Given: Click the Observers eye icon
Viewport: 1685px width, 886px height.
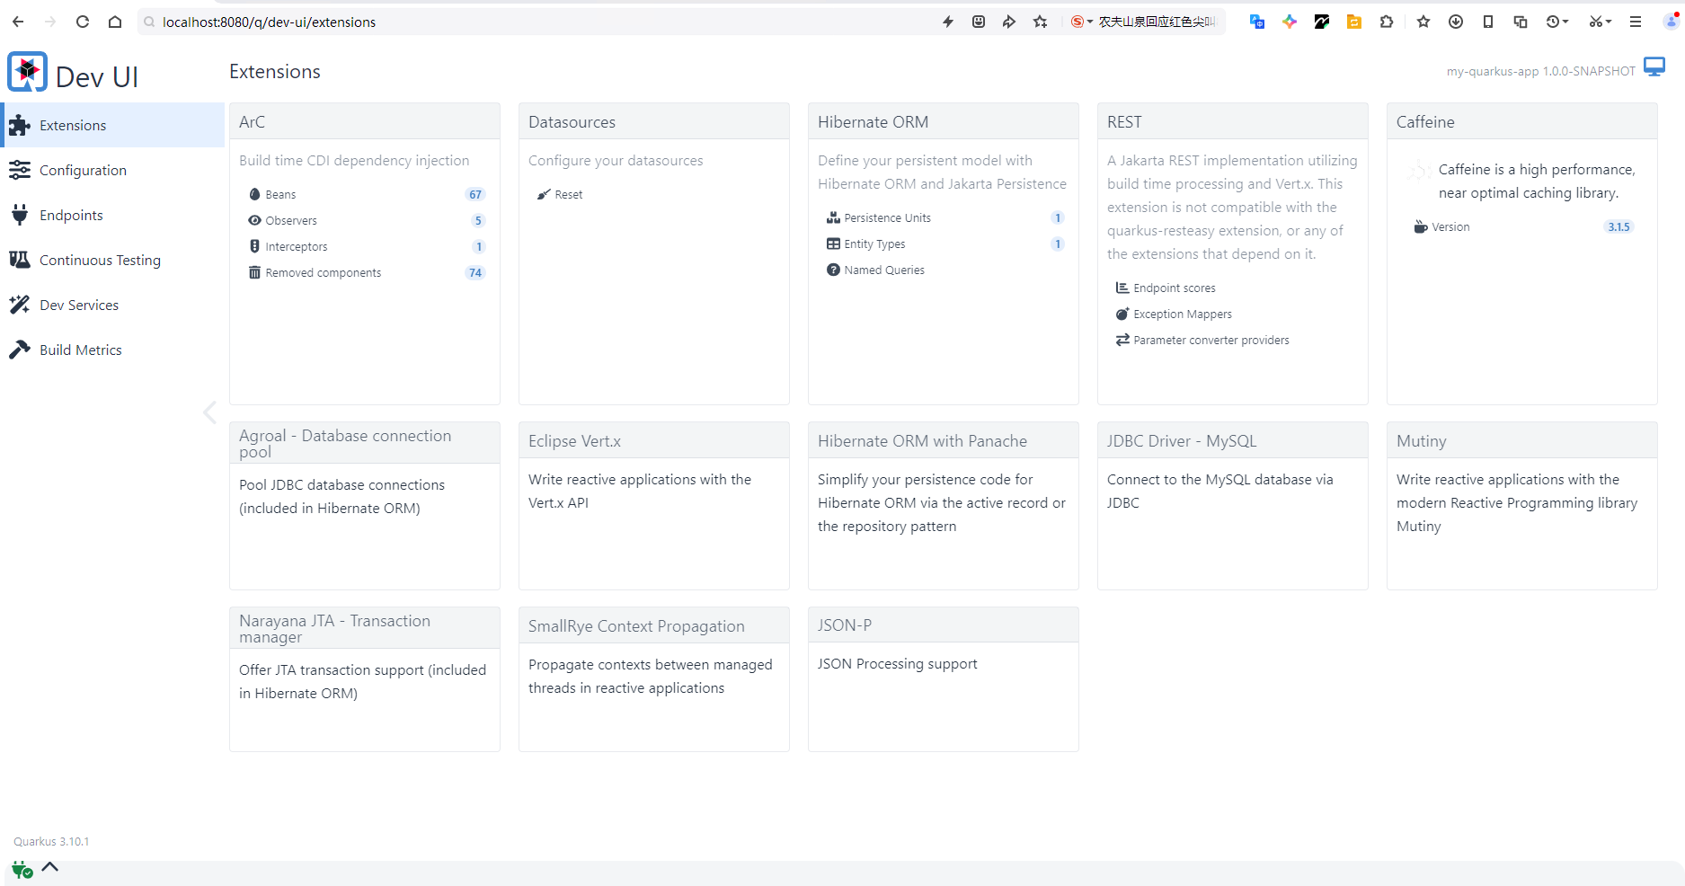Looking at the screenshot, I should 254,220.
